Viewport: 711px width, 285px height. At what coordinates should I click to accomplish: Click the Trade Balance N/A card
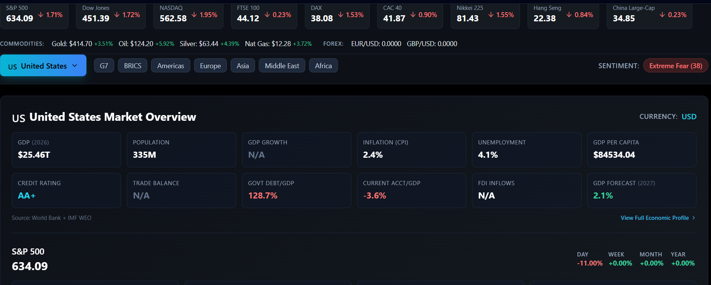pos(182,191)
